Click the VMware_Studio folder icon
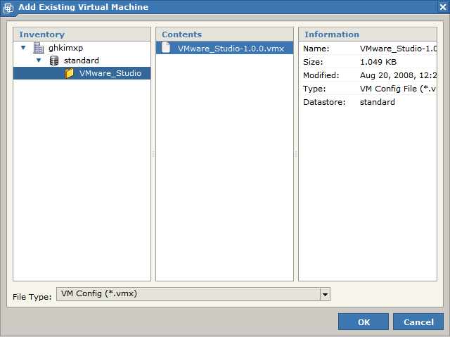Viewport: 450px width, 337px height. (70, 73)
